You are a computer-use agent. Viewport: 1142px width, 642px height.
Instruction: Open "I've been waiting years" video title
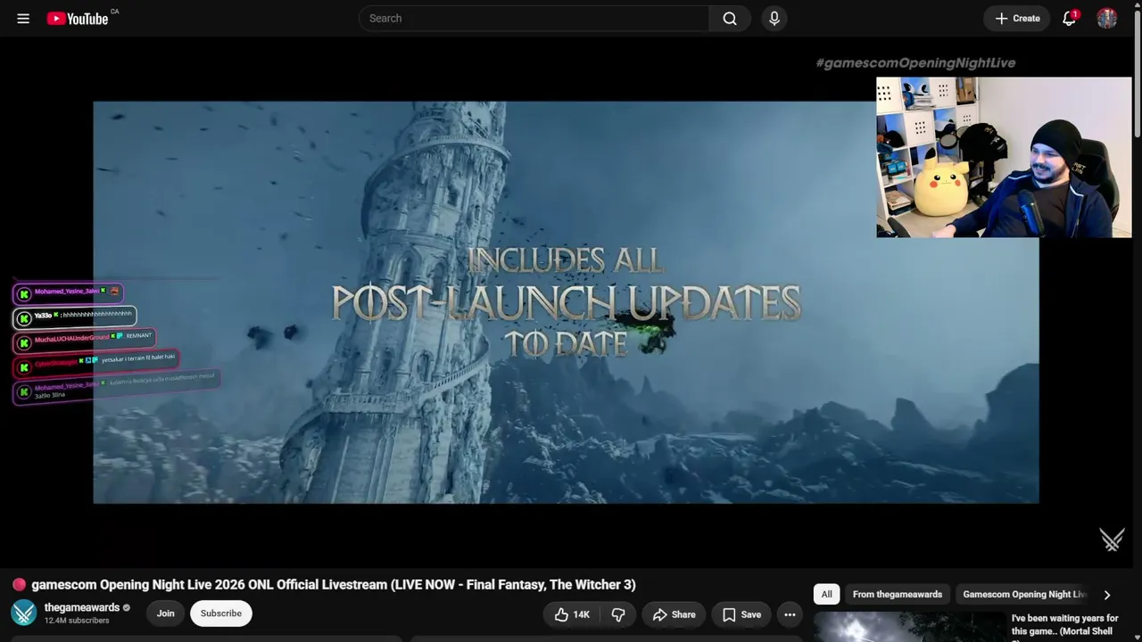pyautogui.click(x=1065, y=624)
